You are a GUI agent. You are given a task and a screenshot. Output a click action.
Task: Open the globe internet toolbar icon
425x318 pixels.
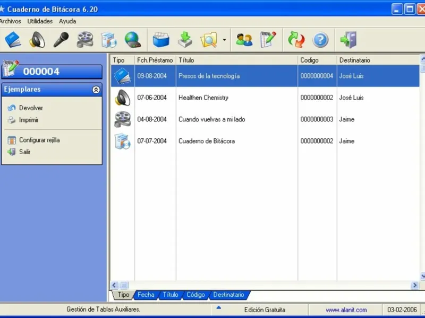pos(132,40)
